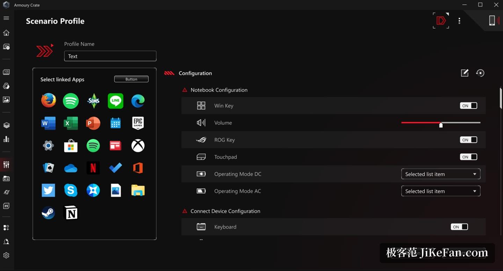Choose the Netflix app icon
503x271 pixels.
pos(93,168)
